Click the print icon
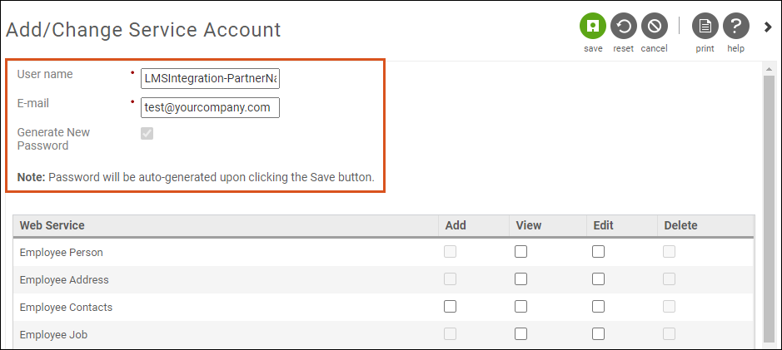Screen dimensions: 782x350 pos(705,27)
